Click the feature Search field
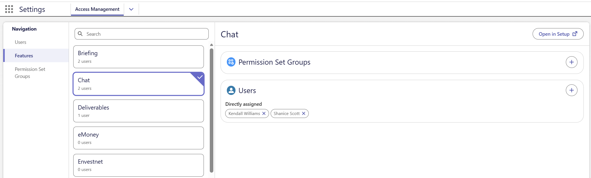Screen dimensions: 591x178 click(141, 34)
